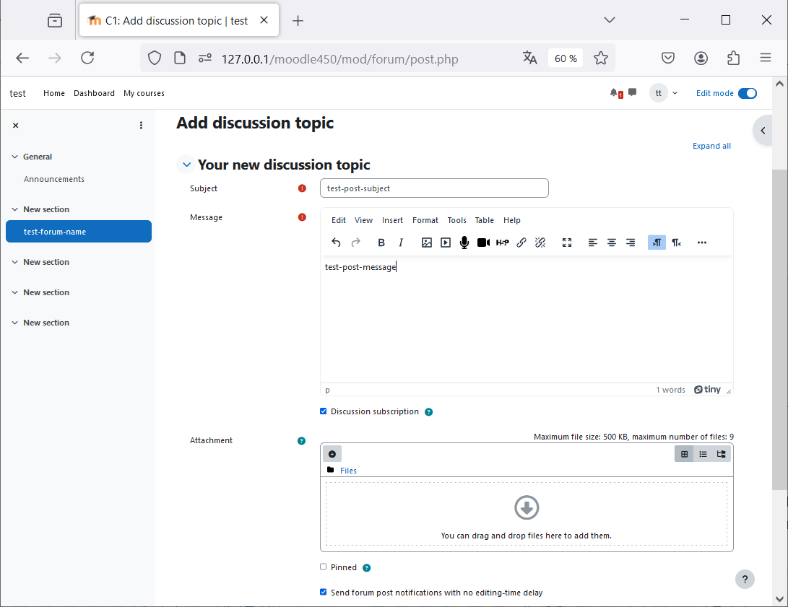Open course index three-dot options menu
Image resolution: width=788 pixels, height=607 pixels.
141,126
